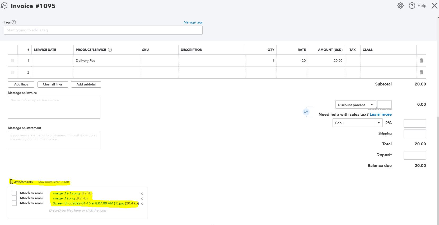Click the Add lines button
The image size is (439, 225).
21,84
